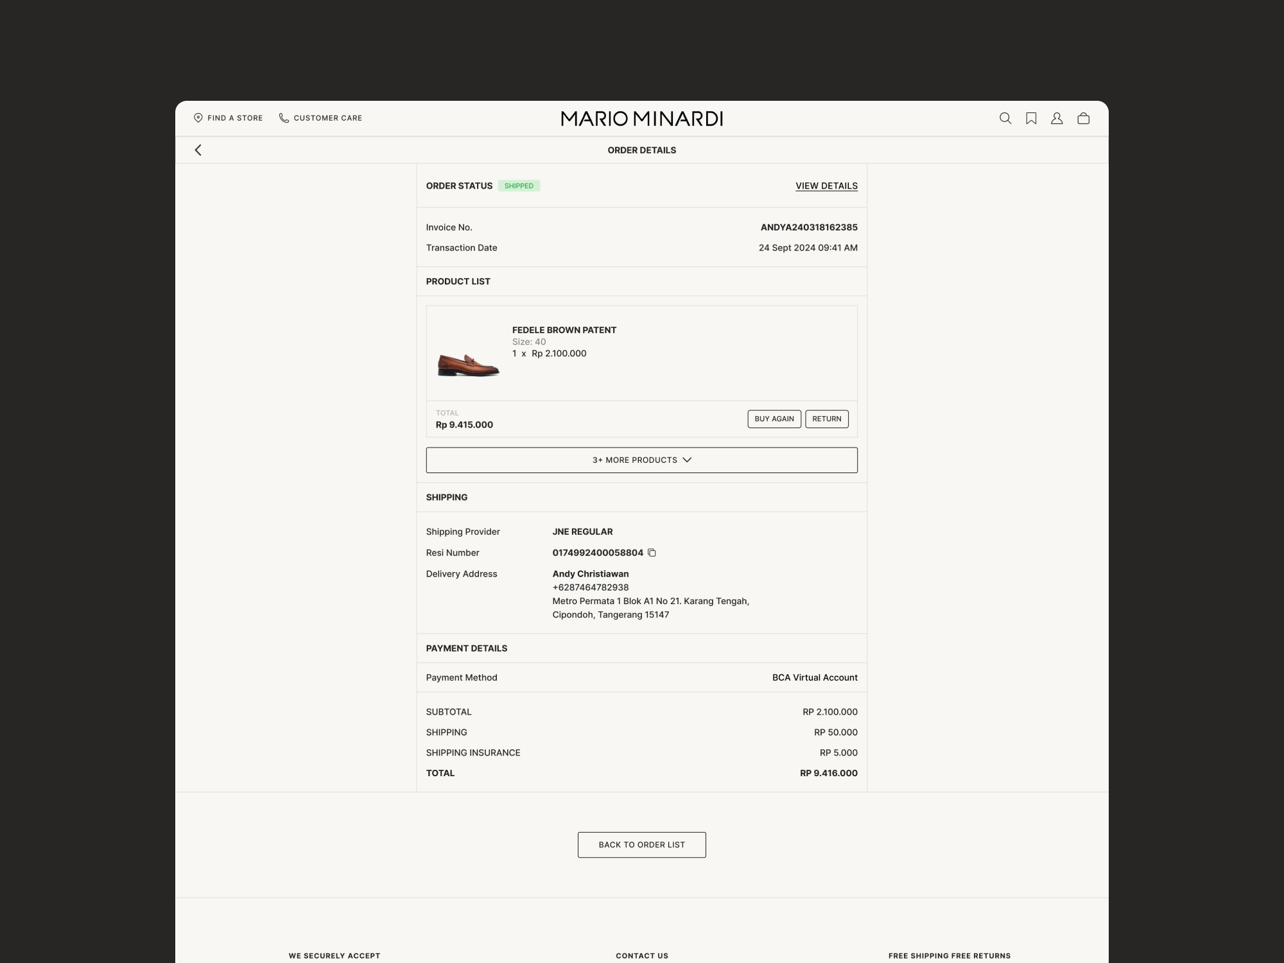Click the shipping insurance RP 5.000
Image resolution: width=1284 pixels, height=963 pixels.
pos(838,753)
